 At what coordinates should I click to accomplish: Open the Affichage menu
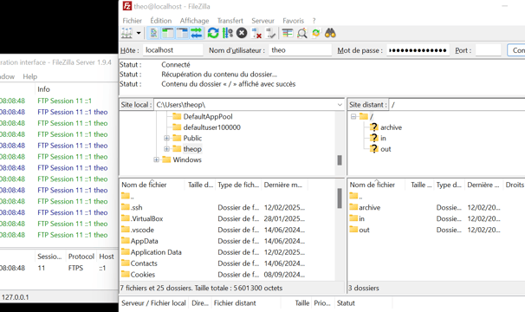[194, 21]
